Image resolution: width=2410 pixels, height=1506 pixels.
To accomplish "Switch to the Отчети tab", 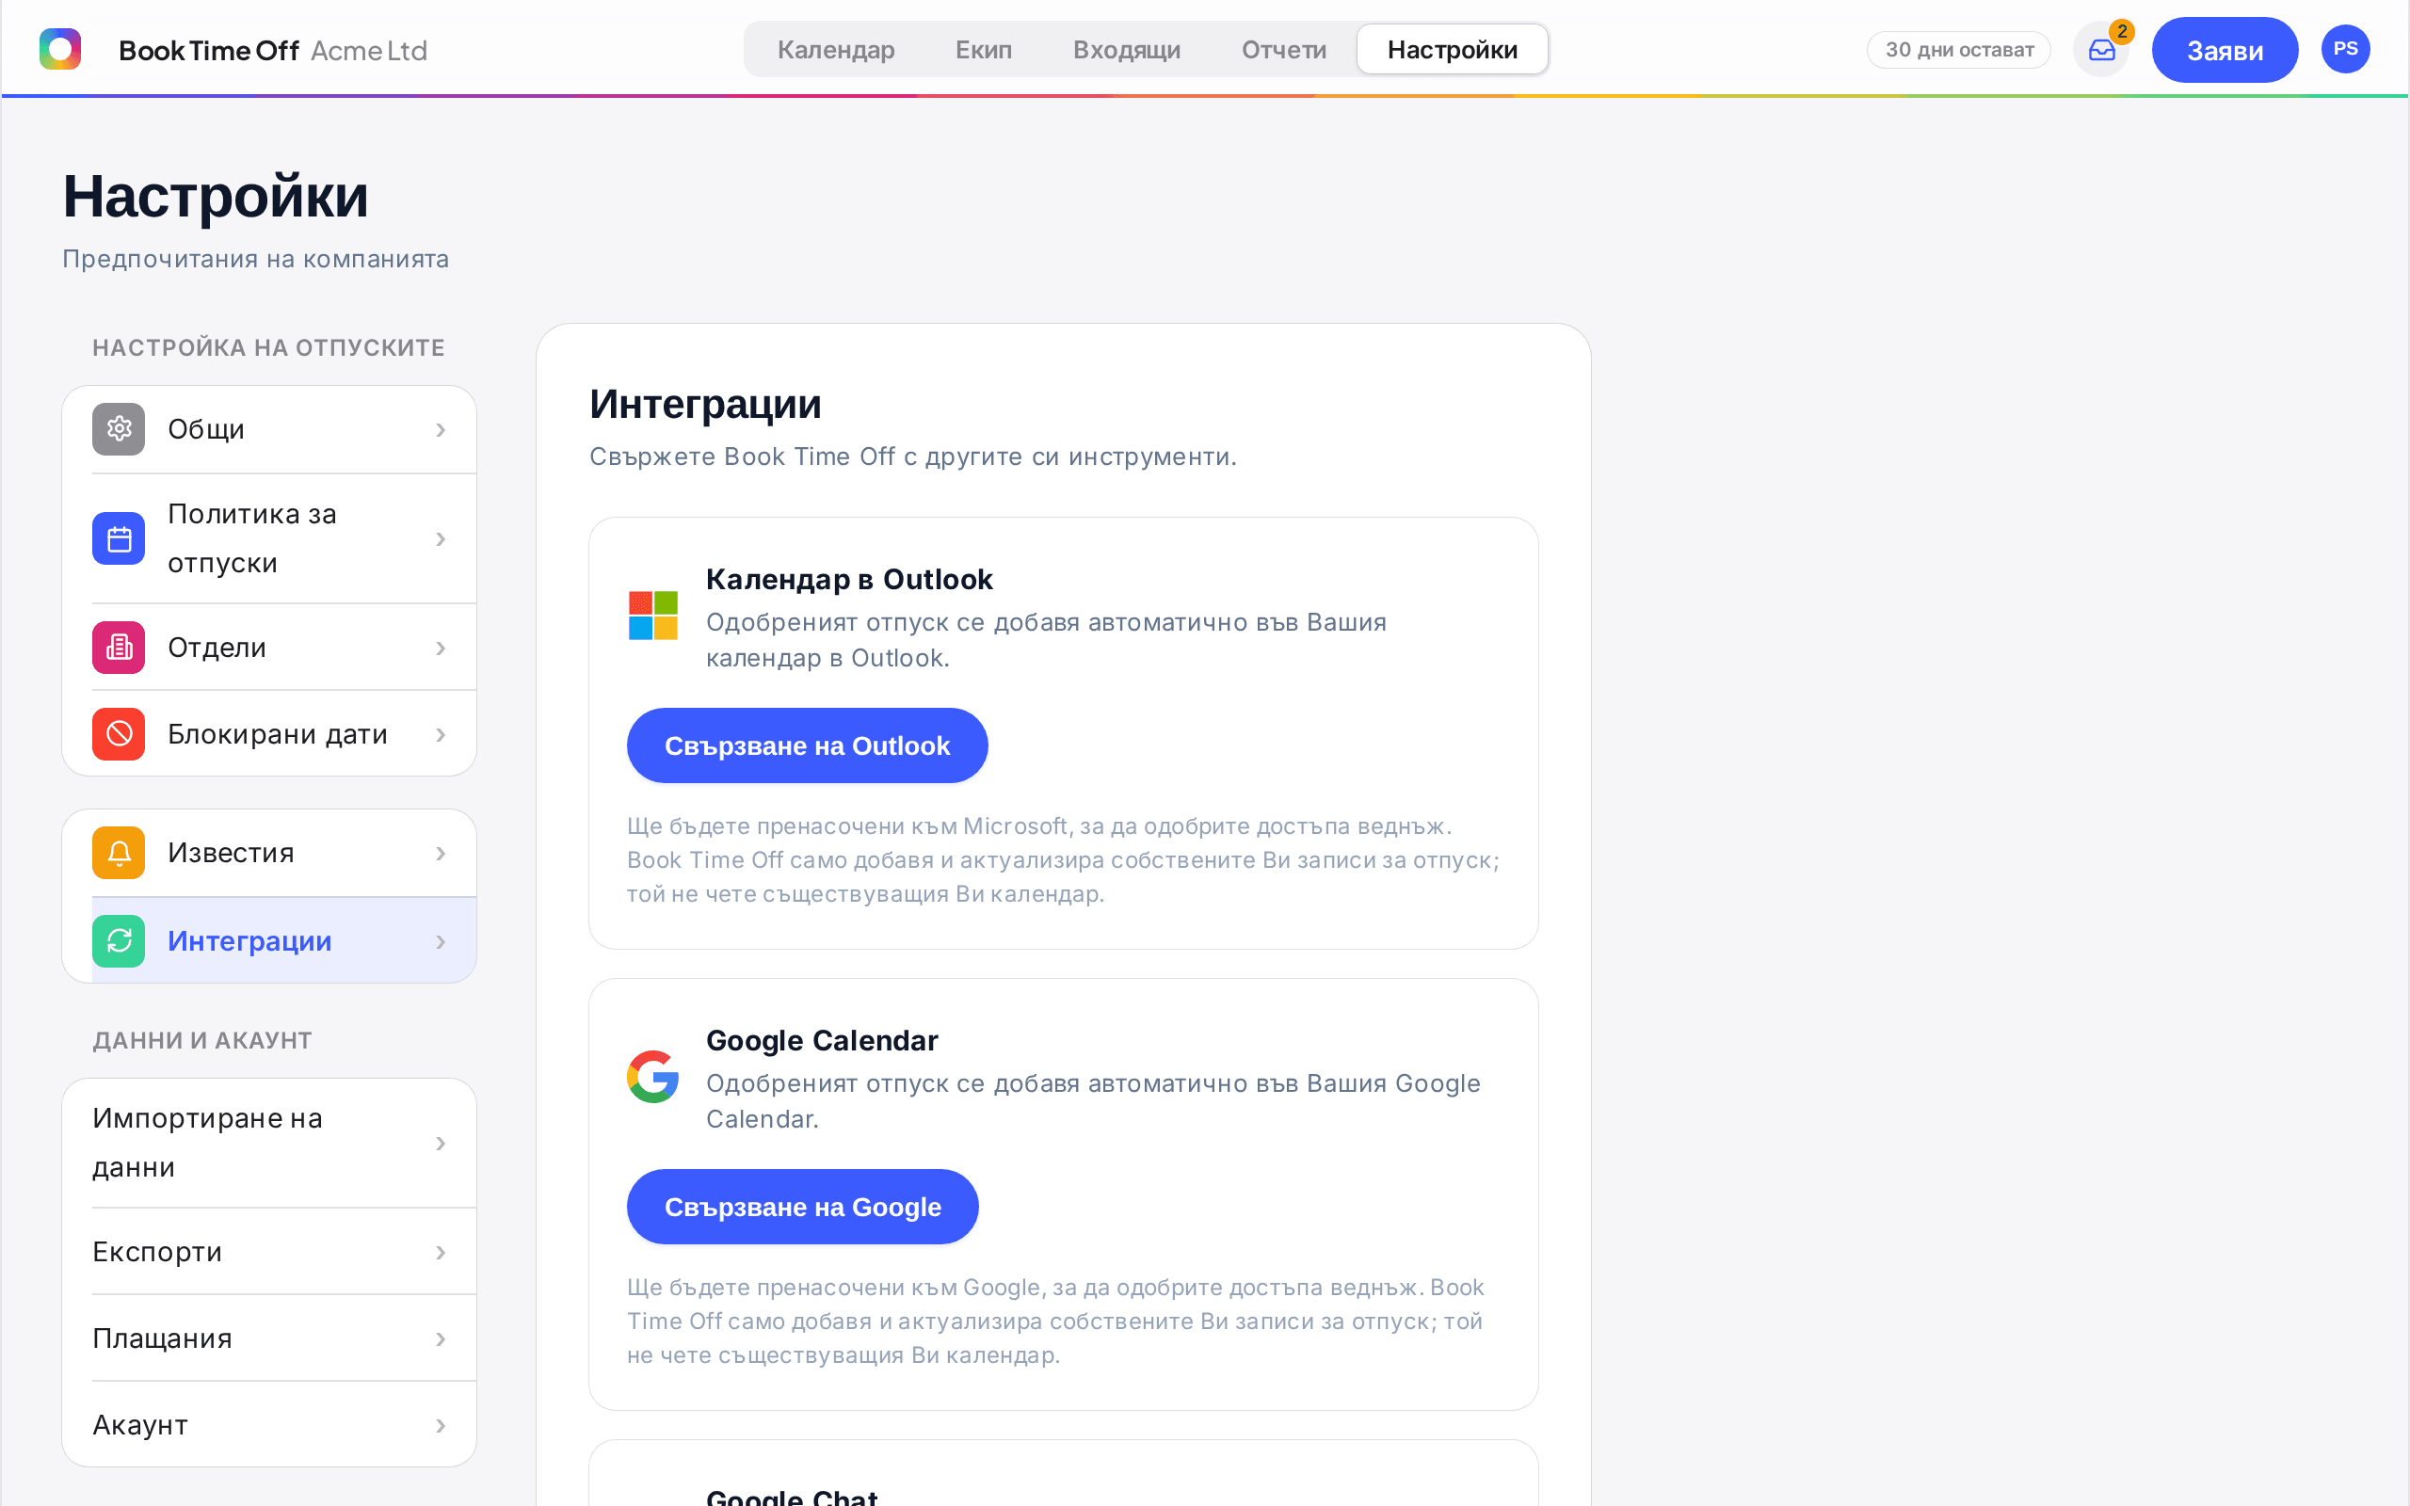I will click(1284, 50).
